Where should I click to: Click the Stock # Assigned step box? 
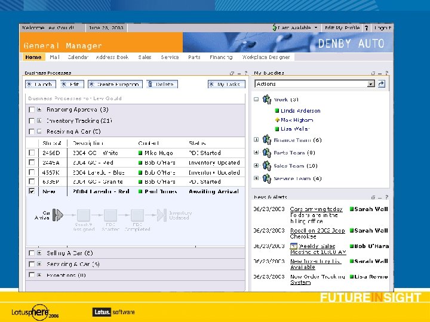[84, 215]
